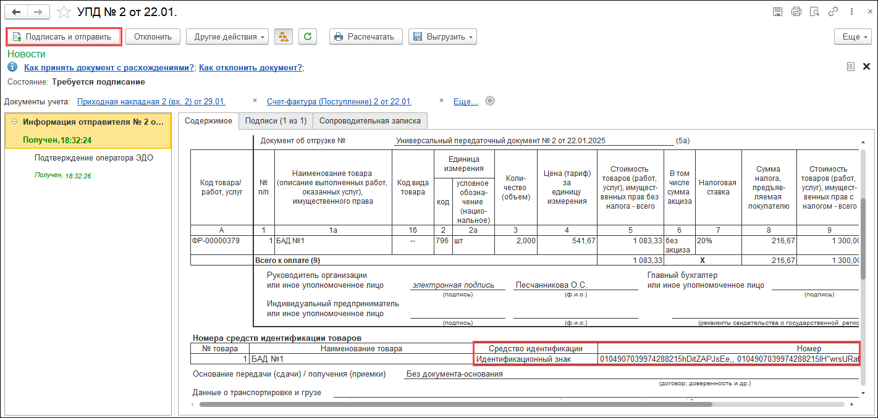The width and height of the screenshot is (878, 418).
Task: Add document to favorites with star
Action: click(63, 12)
